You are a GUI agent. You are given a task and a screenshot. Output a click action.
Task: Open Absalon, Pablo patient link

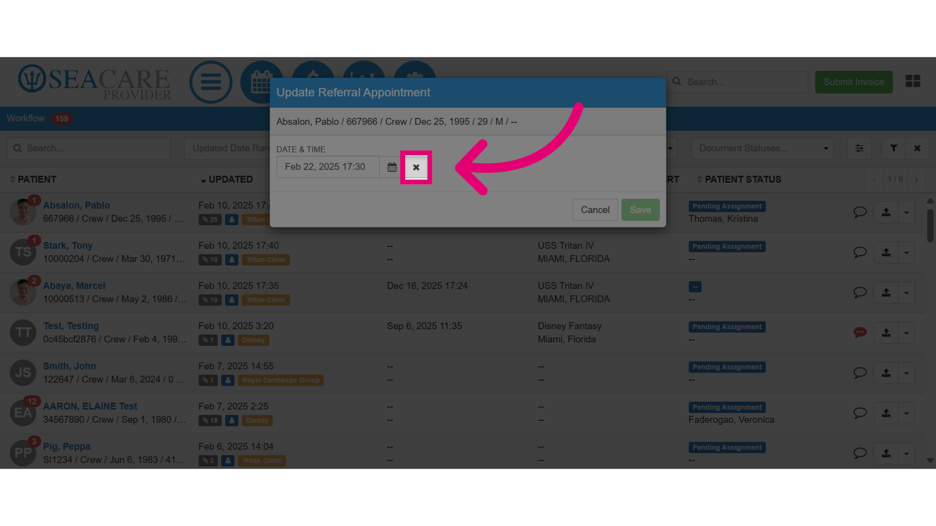click(x=77, y=206)
